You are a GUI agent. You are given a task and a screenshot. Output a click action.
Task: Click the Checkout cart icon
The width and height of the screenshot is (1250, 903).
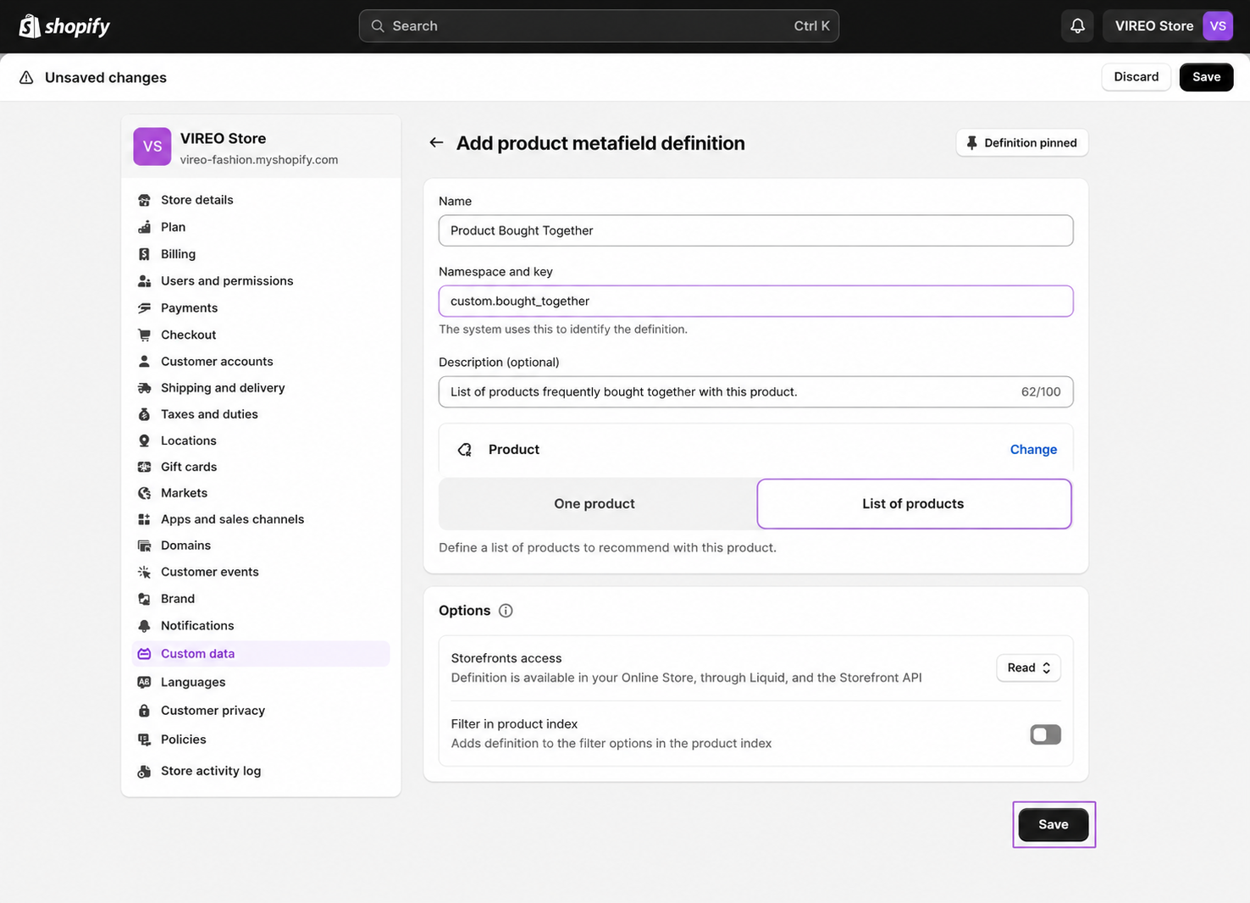(x=144, y=335)
